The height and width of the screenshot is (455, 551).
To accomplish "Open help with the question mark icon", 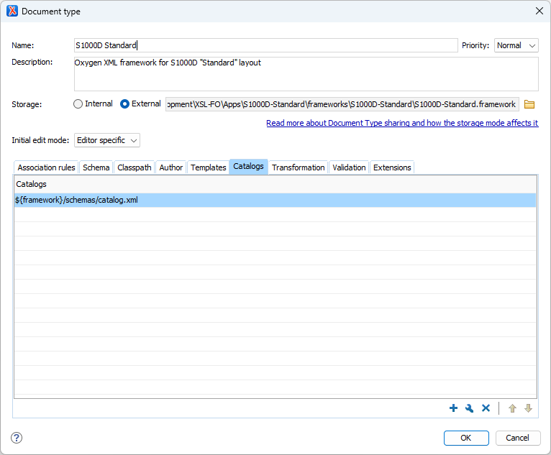I will [x=17, y=438].
